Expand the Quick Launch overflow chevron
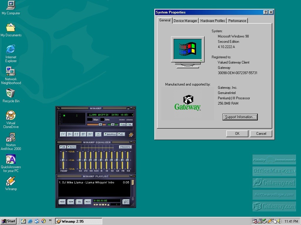301x225 pixels. tap(50, 220)
